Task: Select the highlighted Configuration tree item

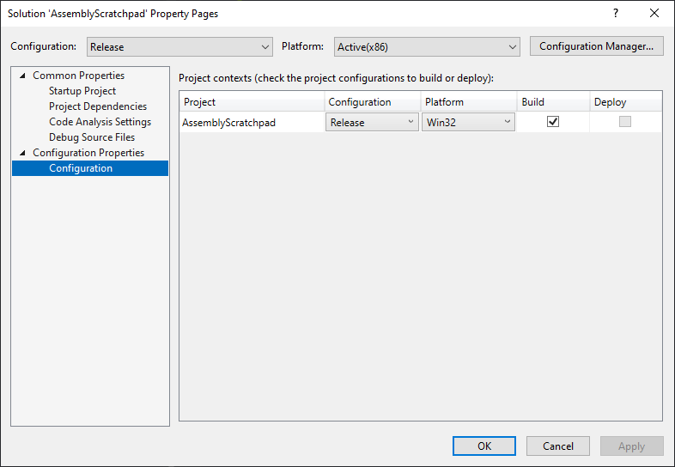Action: [x=90, y=168]
